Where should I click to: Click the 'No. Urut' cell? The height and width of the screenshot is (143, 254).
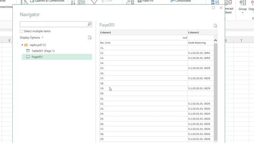(x=143, y=43)
